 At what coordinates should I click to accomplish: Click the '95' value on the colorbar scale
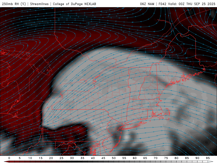click(x=208, y=158)
